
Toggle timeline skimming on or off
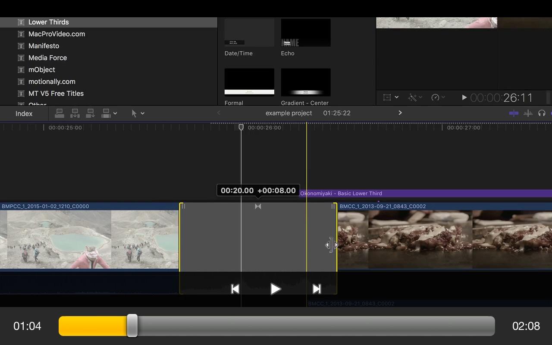tap(514, 113)
